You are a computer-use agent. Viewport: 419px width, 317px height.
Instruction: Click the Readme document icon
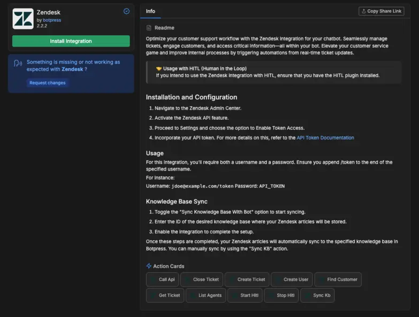point(149,28)
